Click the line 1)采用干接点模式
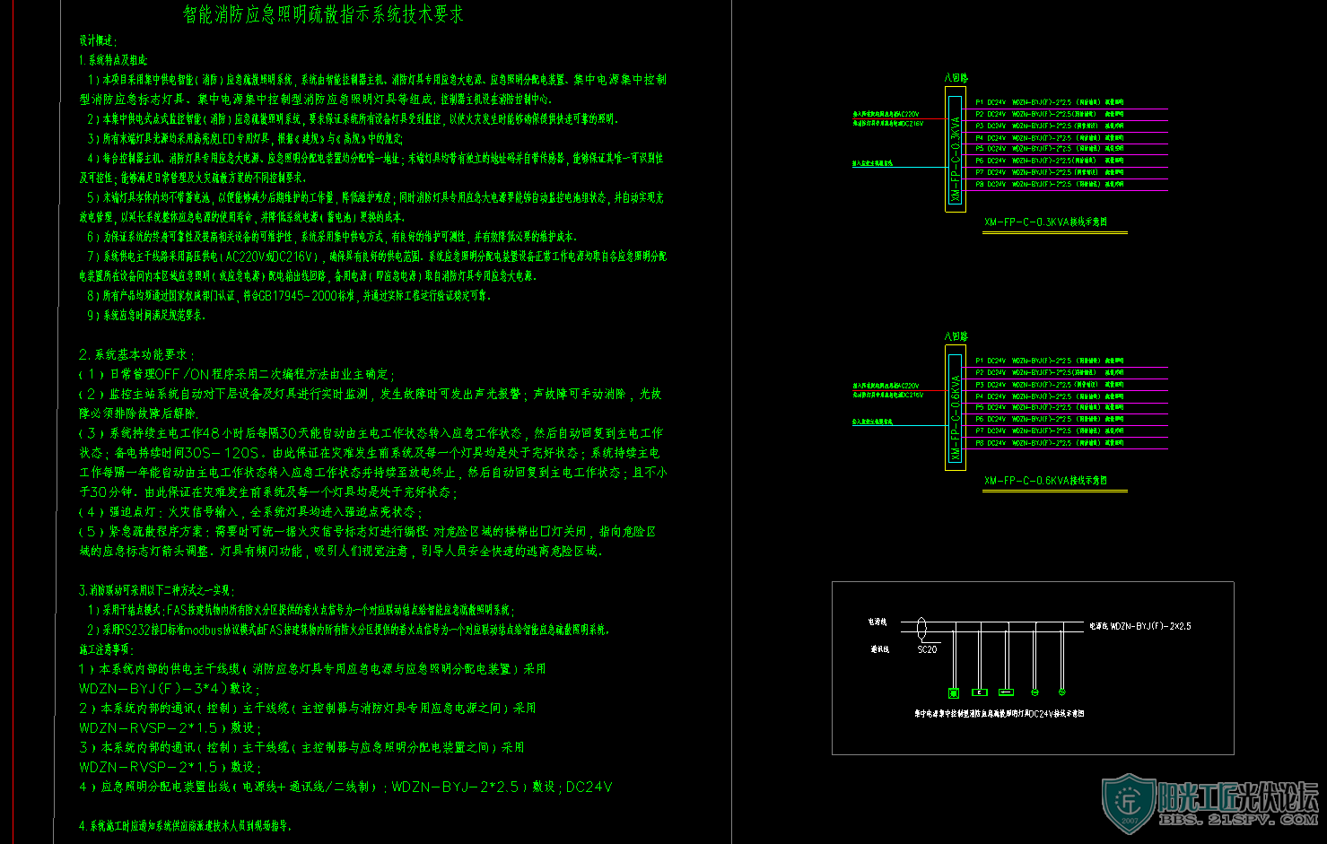This screenshot has width=1327, height=844. point(300,610)
